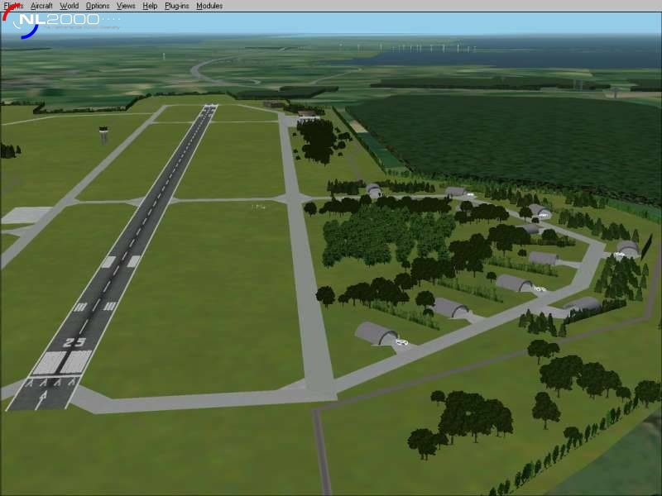This screenshot has height=496, width=662.
Task: Open the Plug-ins menu
Action: click(177, 6)
